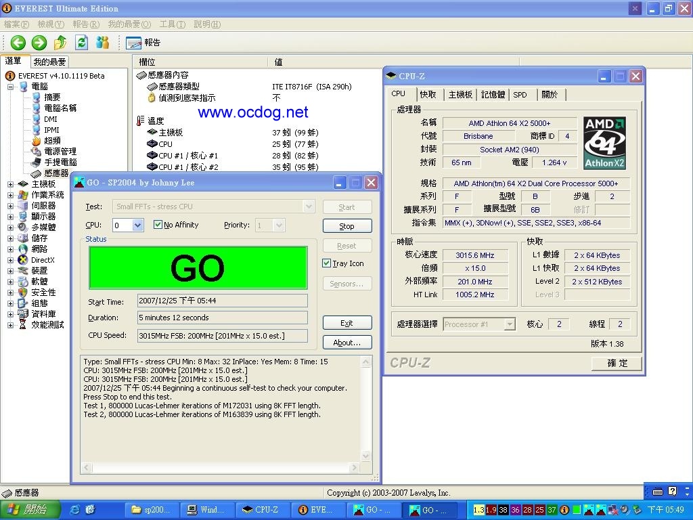Image resolution: width=693 pixels, height=520 pixels.
Task: Toggle the No Affinity checkbox
Action: 158,225
